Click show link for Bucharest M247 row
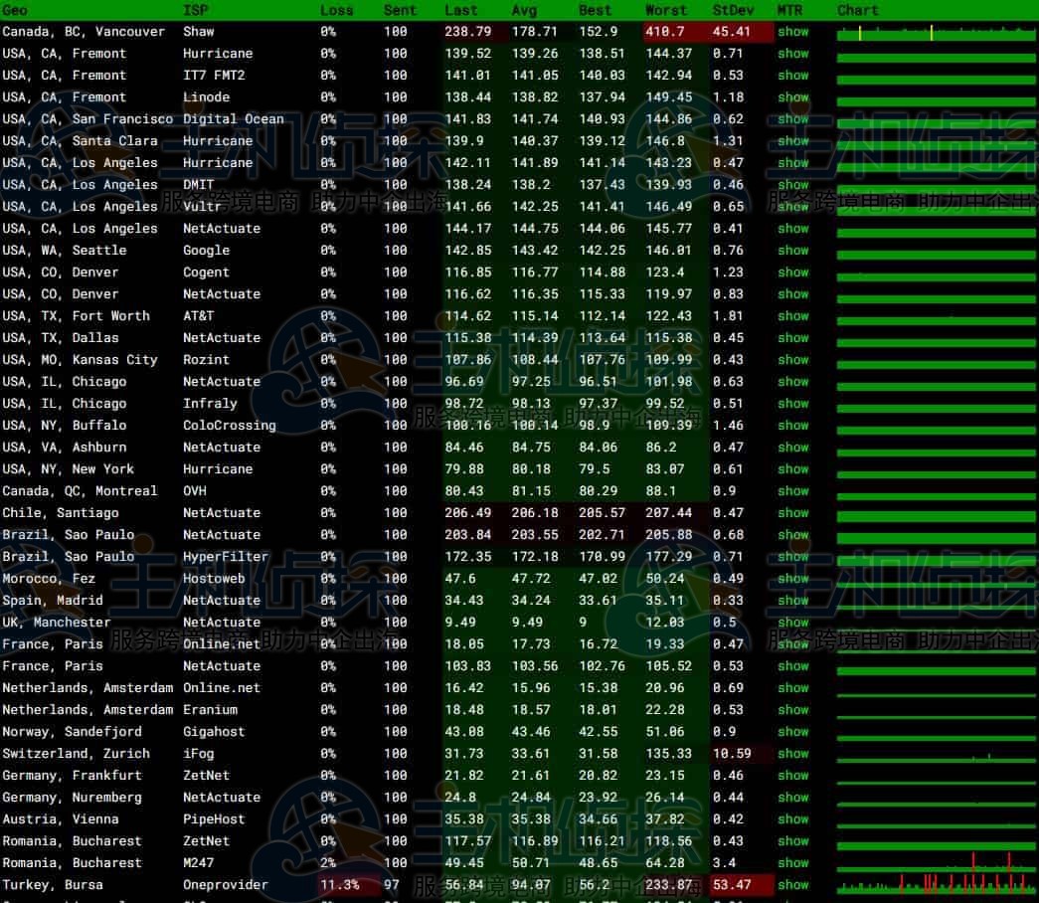The width and height of the screenshot is (1039, 903). (x=792, y=863)
